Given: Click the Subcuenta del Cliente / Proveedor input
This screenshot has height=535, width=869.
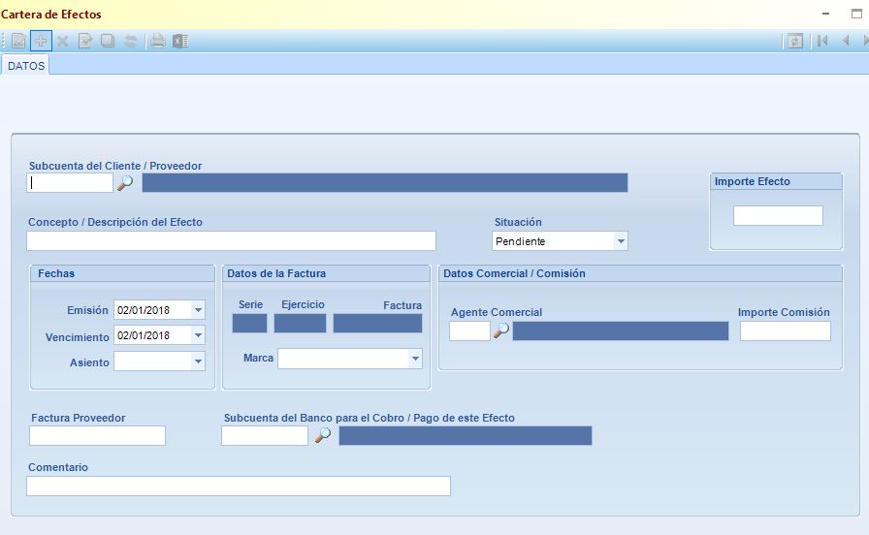Looking at the screenshot, I should [x=70, y=183].
